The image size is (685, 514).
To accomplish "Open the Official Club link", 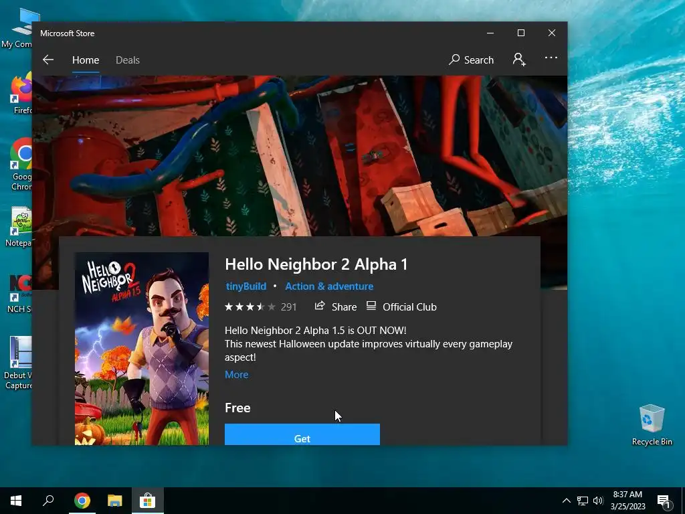I will tap(401, 307).
